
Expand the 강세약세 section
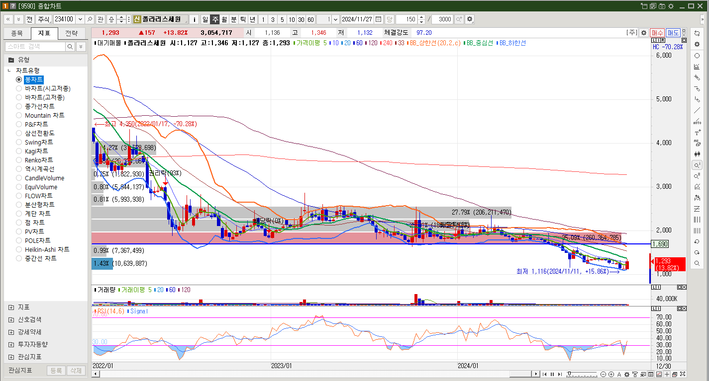pyautogui.click(x=11, y=332)
